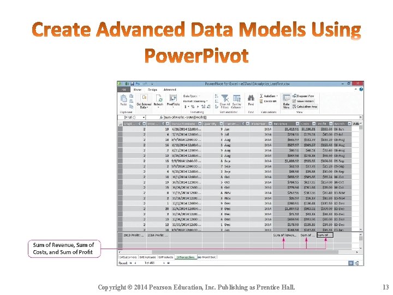This screenshot has height=295, width=393.
Task: Open the Profit column filter dropdown
Action: tap(331, 123)
